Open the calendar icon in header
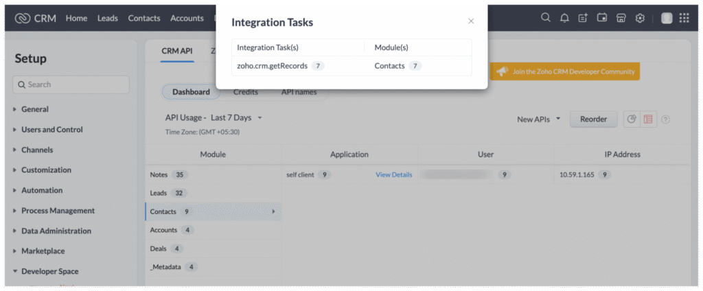 (602, 18)
